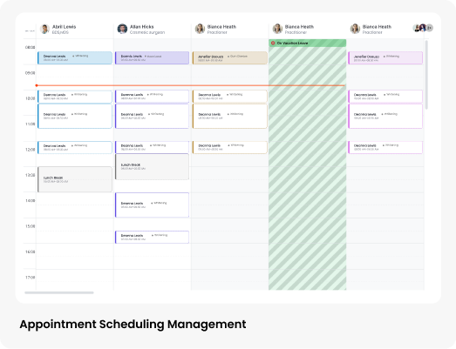Select the blue-filled Deanna Lewis 08:00 appointment

(75, 57)
